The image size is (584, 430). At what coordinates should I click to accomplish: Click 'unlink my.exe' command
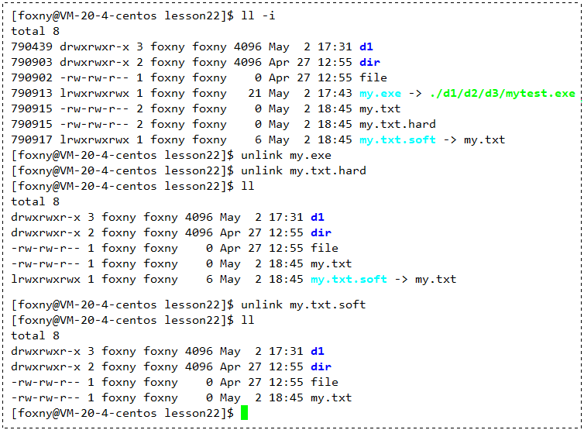coord(286,155)
